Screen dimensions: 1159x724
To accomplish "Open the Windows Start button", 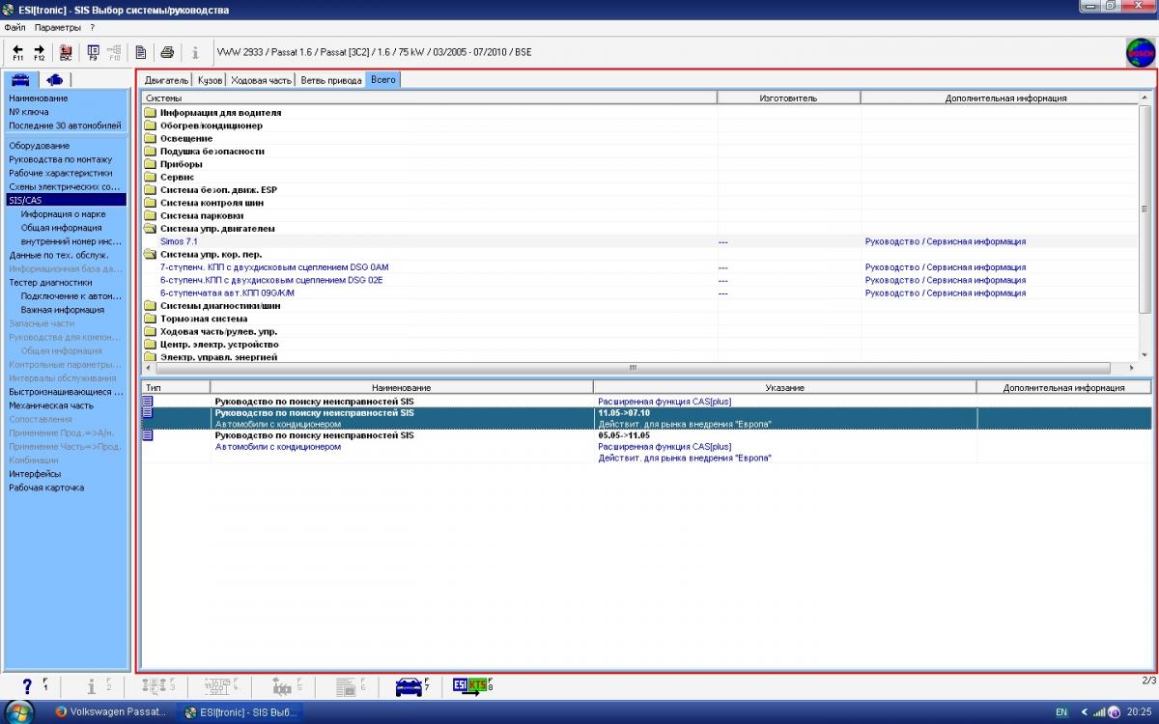I will click(x=19, y=711).
